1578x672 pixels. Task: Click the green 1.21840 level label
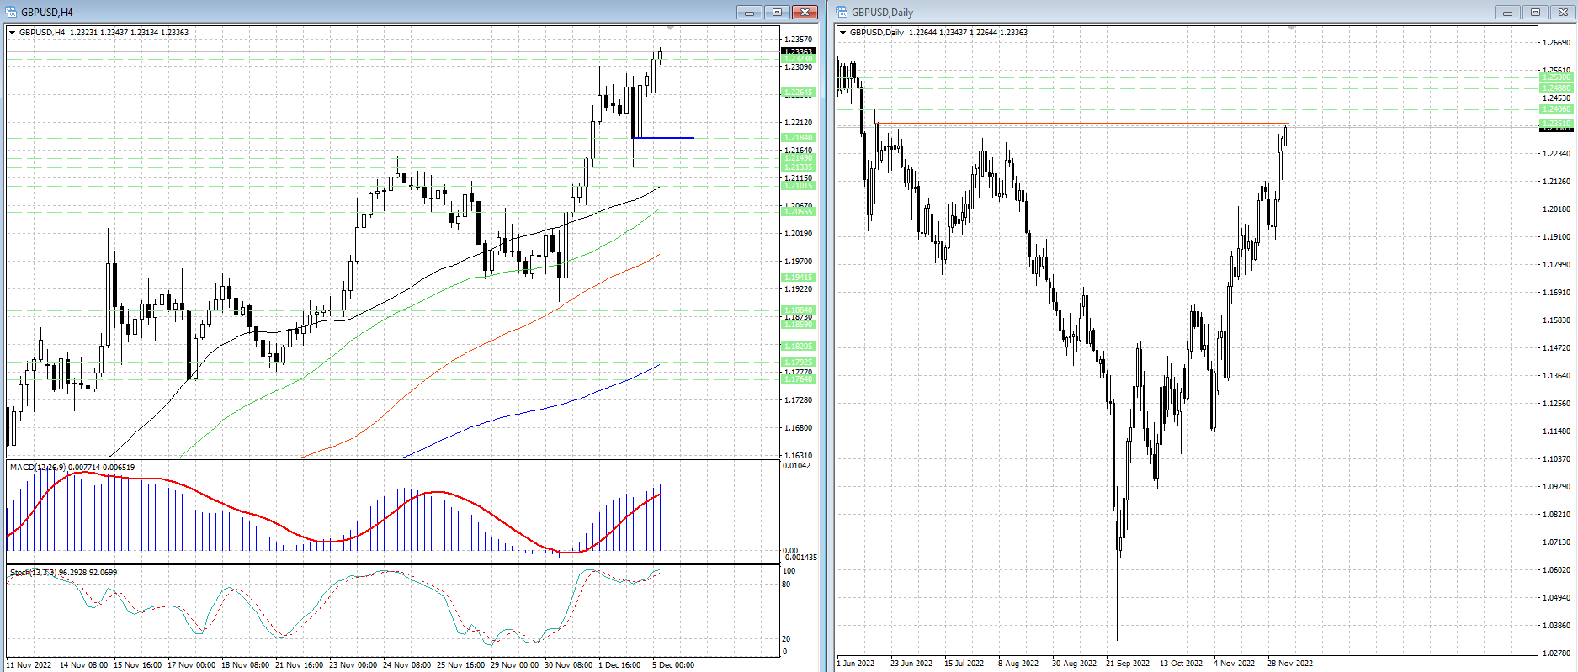[798, 137]
